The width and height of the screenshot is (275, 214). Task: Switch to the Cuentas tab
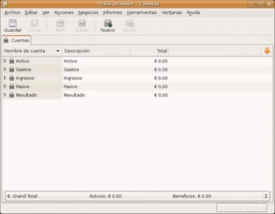[16, 40]
